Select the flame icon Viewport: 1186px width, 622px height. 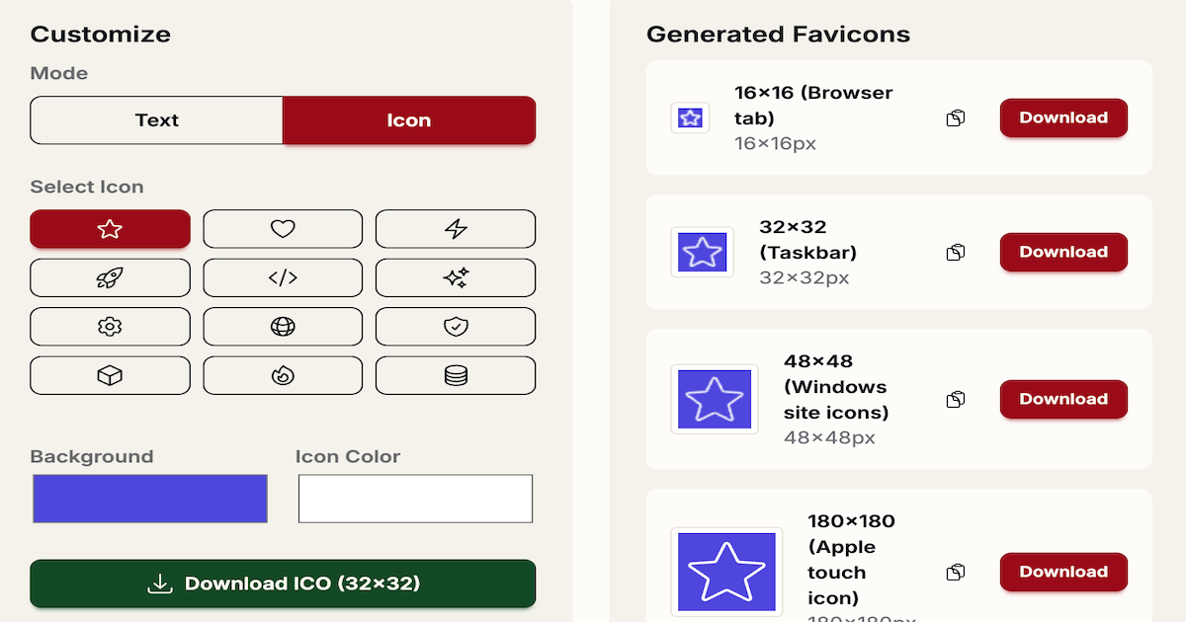point(283,375)
